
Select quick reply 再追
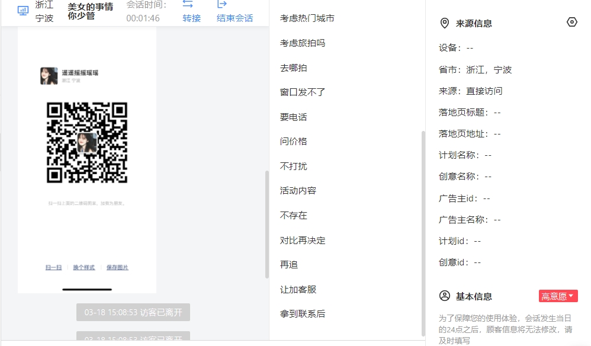point(289,265)
